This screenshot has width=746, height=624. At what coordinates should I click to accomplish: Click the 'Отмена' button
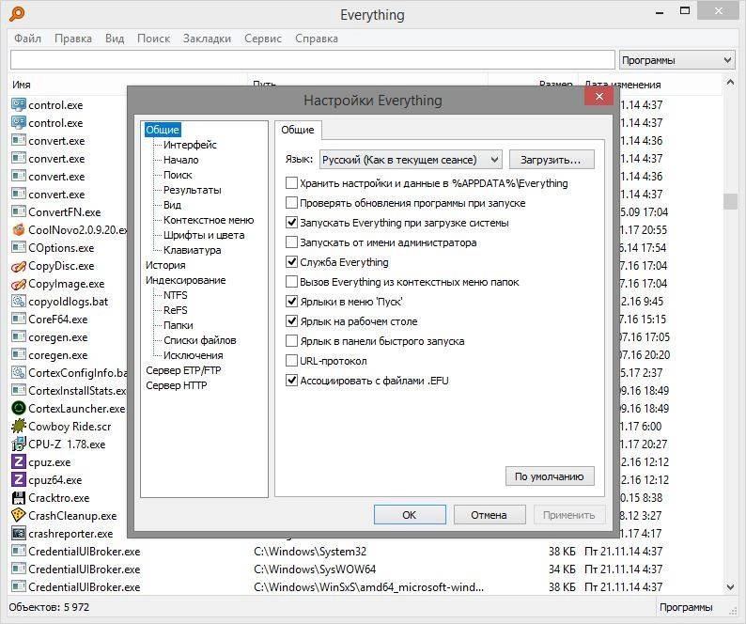pyautogui.click(x=490, y=515)
